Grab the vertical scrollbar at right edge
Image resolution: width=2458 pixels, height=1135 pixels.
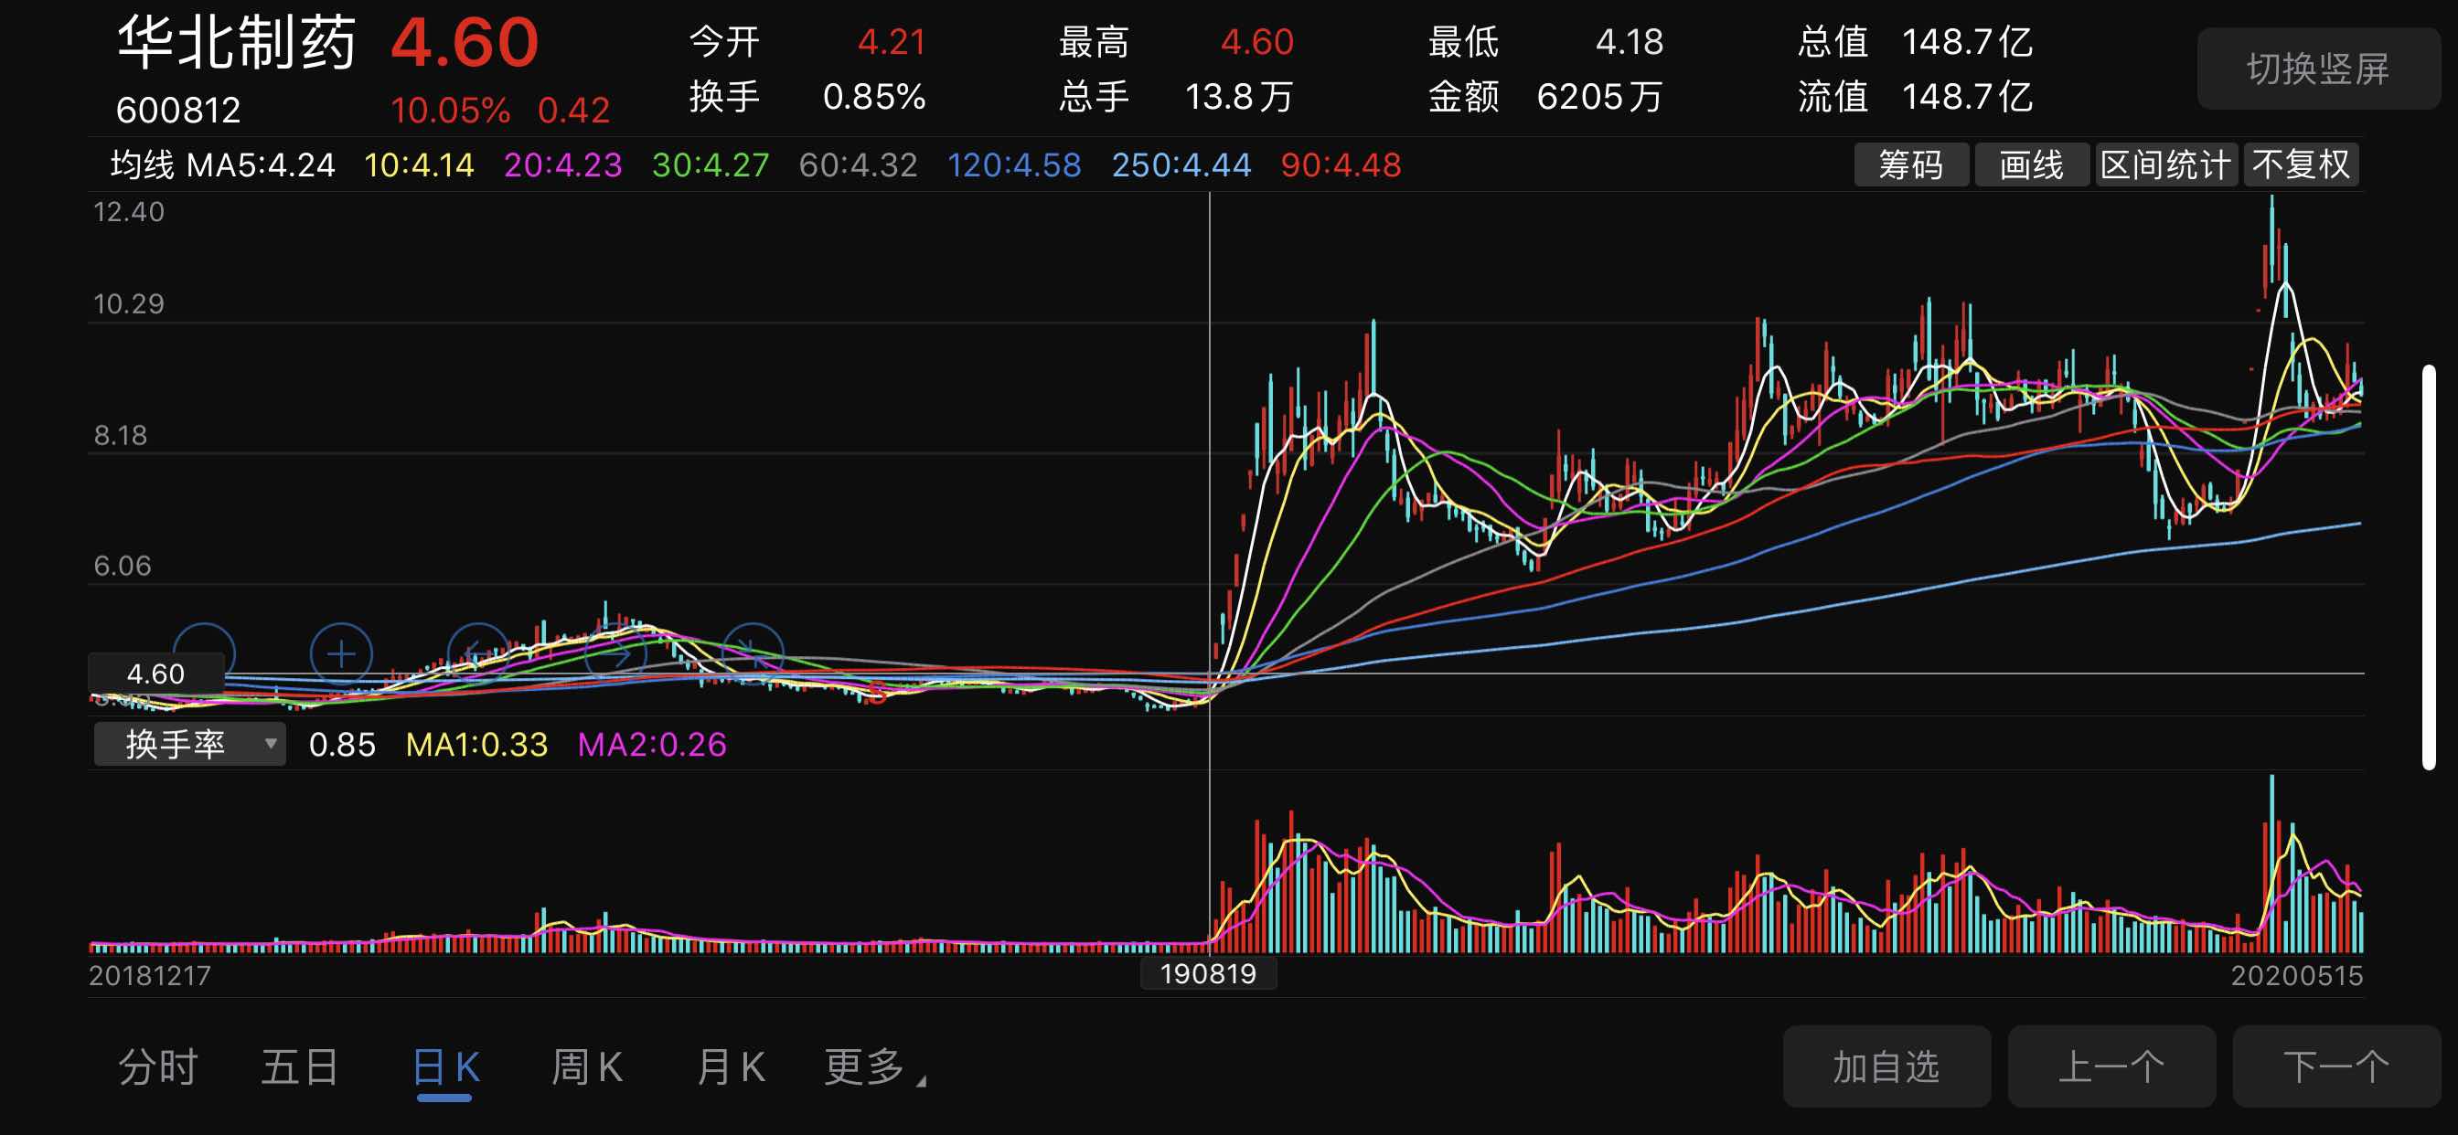(2429, 567)
